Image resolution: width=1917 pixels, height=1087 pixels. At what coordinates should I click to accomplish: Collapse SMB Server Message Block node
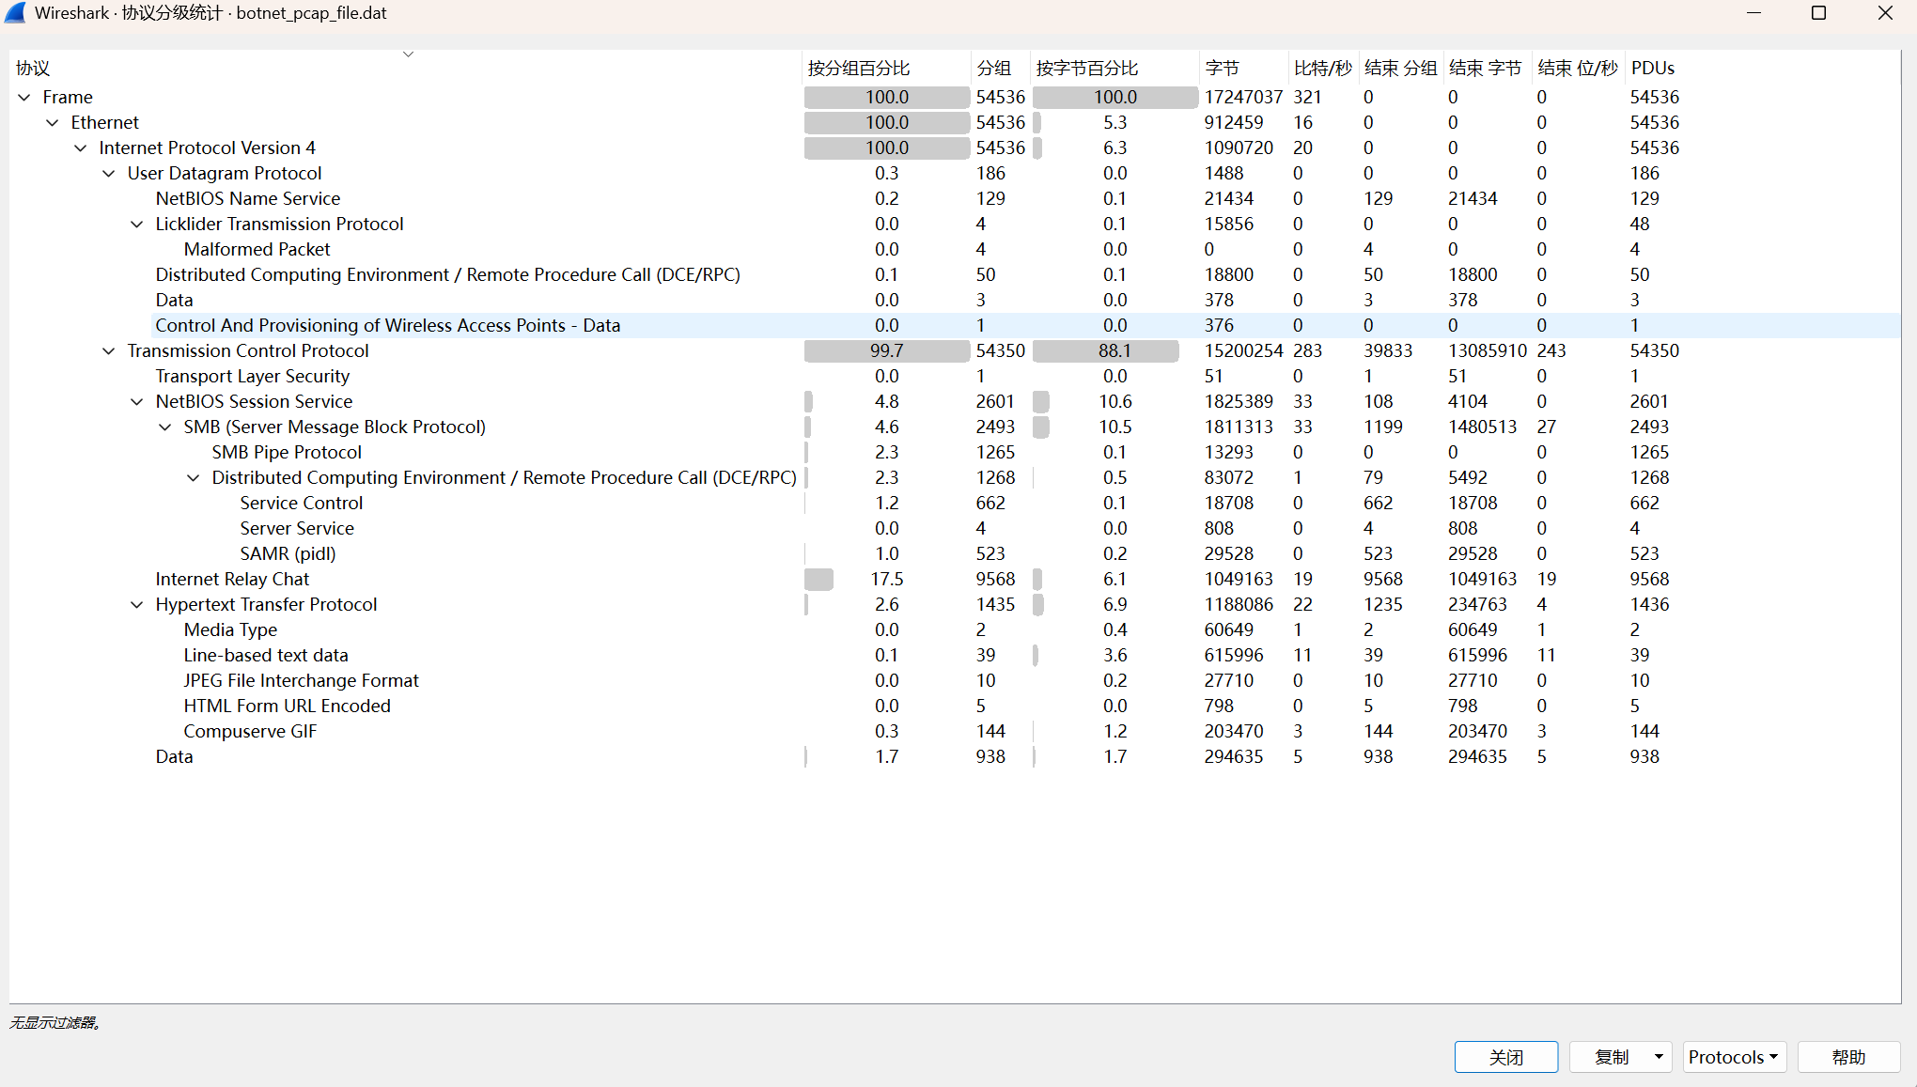(x=165, y=427)
